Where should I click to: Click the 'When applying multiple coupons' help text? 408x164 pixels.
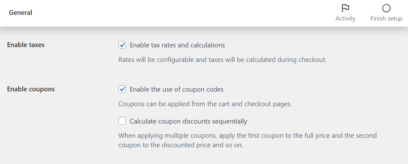[247, 136]
